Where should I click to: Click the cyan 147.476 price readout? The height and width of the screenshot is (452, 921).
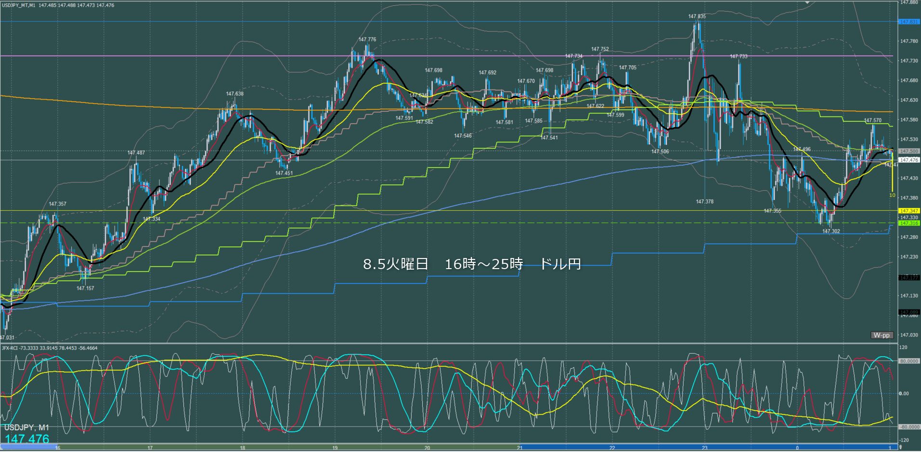click(x=27, y=439)
